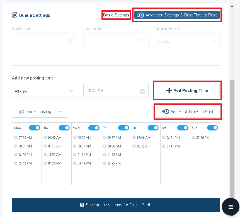The image size is (240, 218).
Task: Click the clock icon beside 10:44 PM
Action: coord(143,91)
